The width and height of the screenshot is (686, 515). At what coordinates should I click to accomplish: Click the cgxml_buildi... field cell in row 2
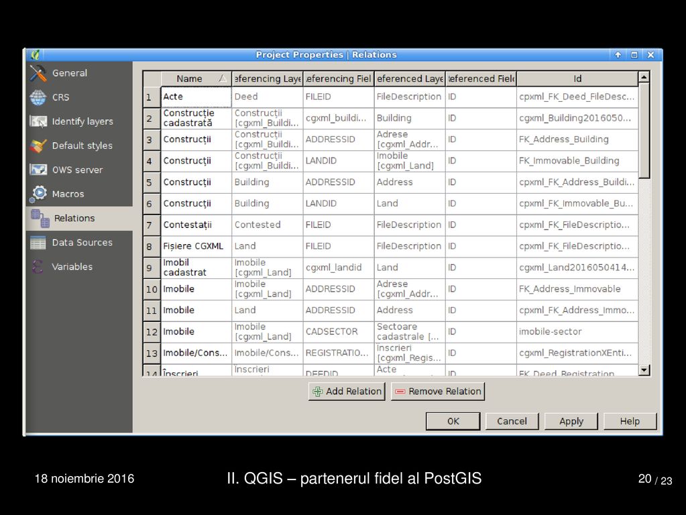pyautogui.click(x=339, y=118)
